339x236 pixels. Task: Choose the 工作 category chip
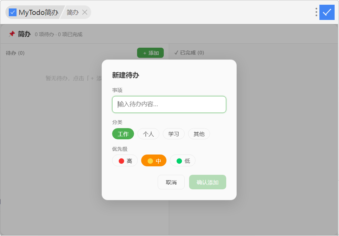pyautogui.click(x=123, y=134)
